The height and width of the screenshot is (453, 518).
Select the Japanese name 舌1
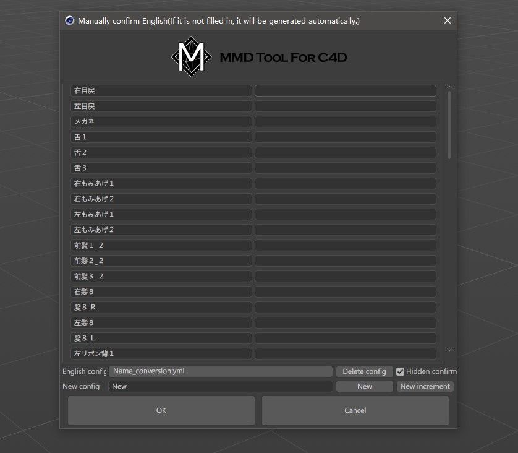(161, 137)
